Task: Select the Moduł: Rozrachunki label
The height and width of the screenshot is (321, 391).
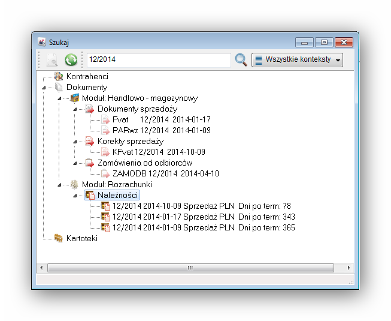Action: click(117, 184)
